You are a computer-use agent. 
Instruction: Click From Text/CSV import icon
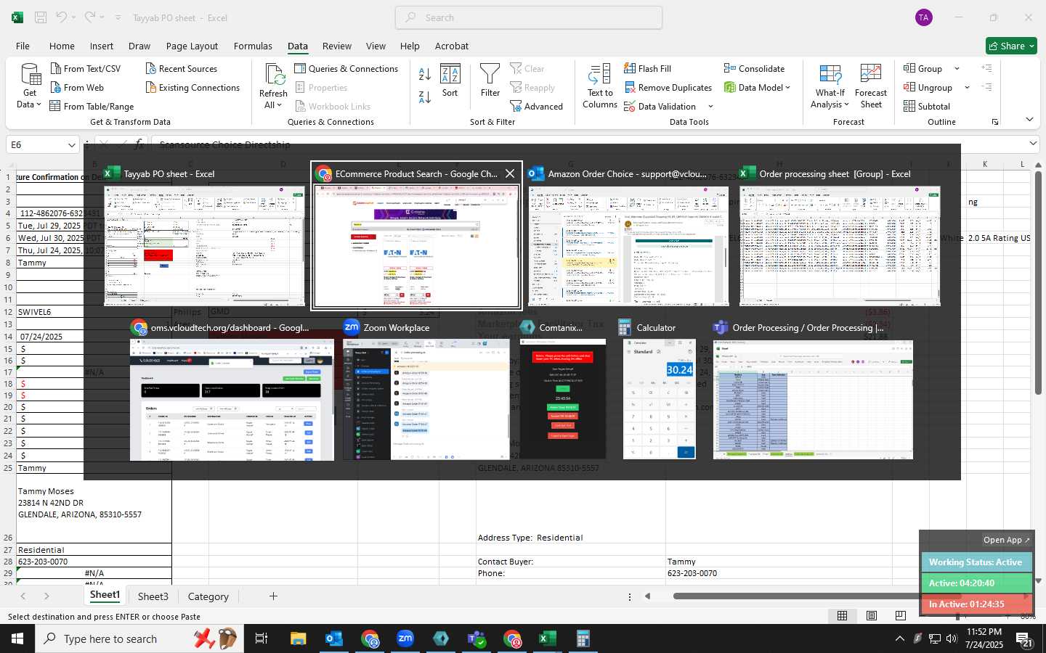56,68
